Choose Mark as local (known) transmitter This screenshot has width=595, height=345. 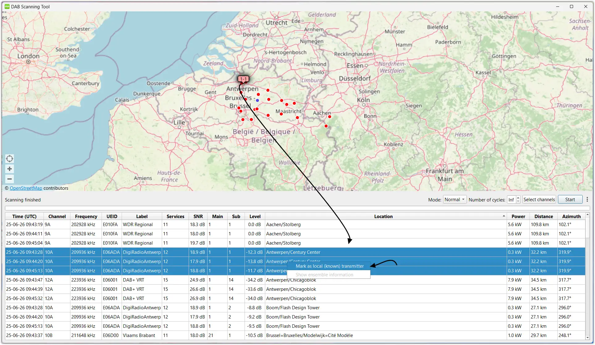(329, 266)
